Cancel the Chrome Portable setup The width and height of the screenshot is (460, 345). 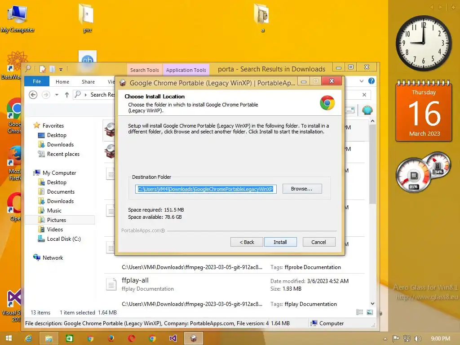point(318,242)
